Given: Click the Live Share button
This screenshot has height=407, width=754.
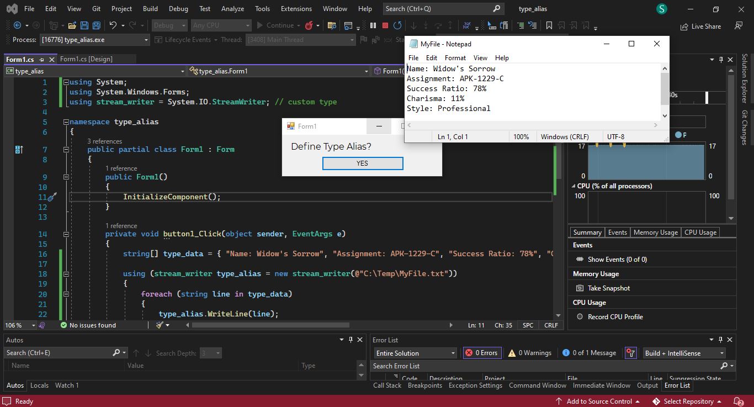Looking at the screenshot, I should pyautogui.click(x=700, y=26).
